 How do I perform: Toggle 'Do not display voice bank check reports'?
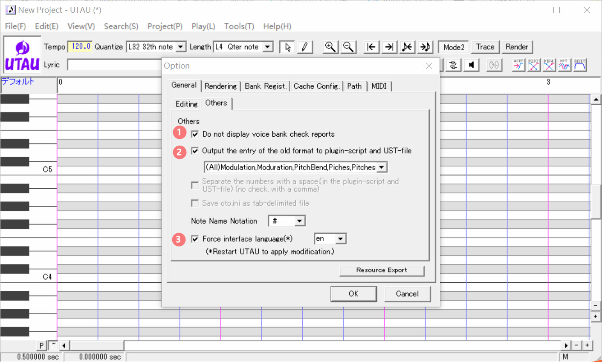[x=195, y=134]
